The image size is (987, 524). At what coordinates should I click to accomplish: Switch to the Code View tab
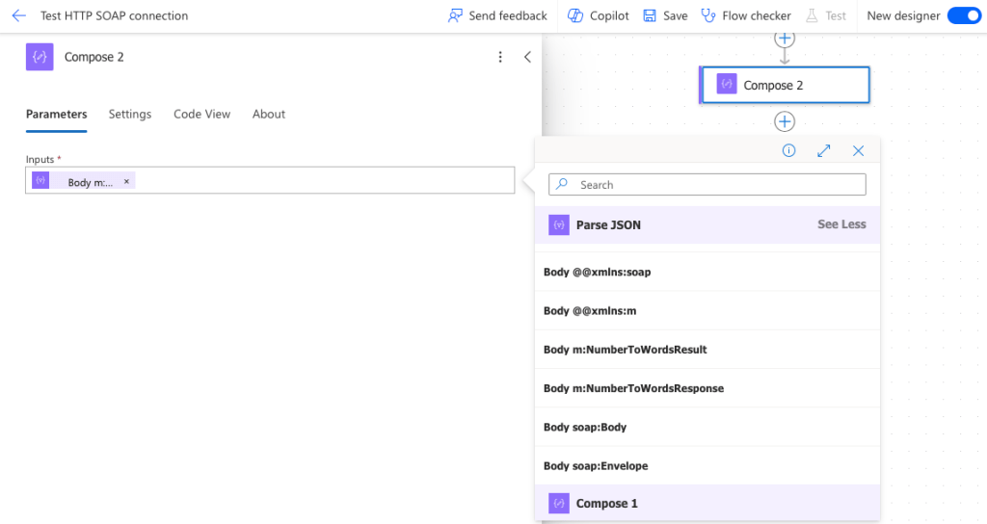[x=201, y=114]
